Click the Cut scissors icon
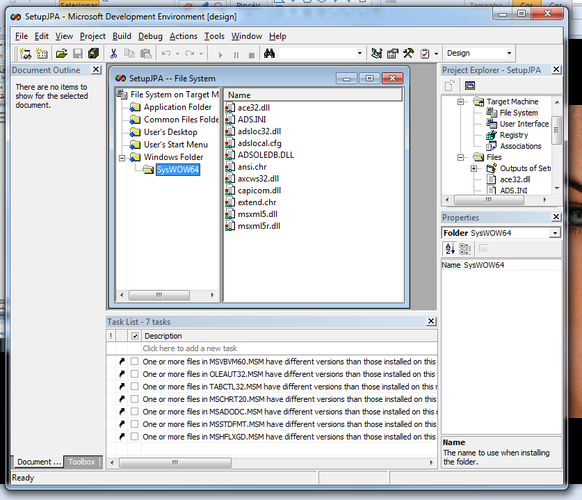Screen dimensions: 582x500 point(113,54)
